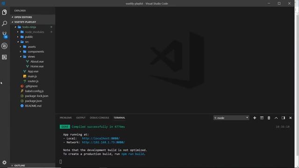Screen dimensions: 299x168
Task: Open the Extensions view in activity bar
Action: (x=4, y=57)
